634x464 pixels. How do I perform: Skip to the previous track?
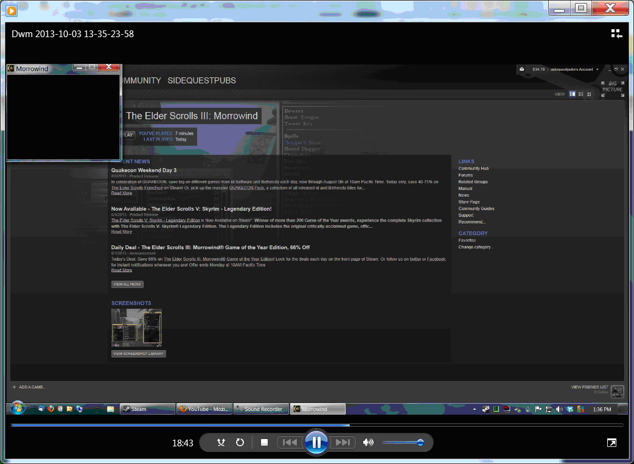pyautogui.click(x=290, y=443)
